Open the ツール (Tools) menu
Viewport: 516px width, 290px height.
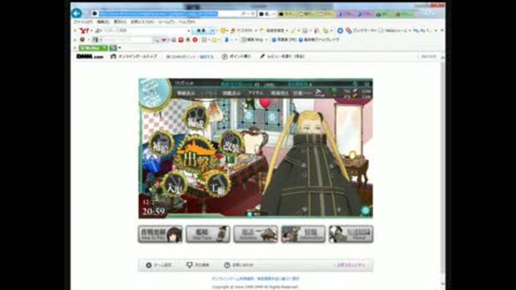166,21
